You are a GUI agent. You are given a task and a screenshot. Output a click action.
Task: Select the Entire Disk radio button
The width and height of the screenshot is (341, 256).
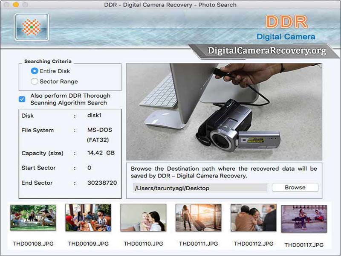coord(35,71)
